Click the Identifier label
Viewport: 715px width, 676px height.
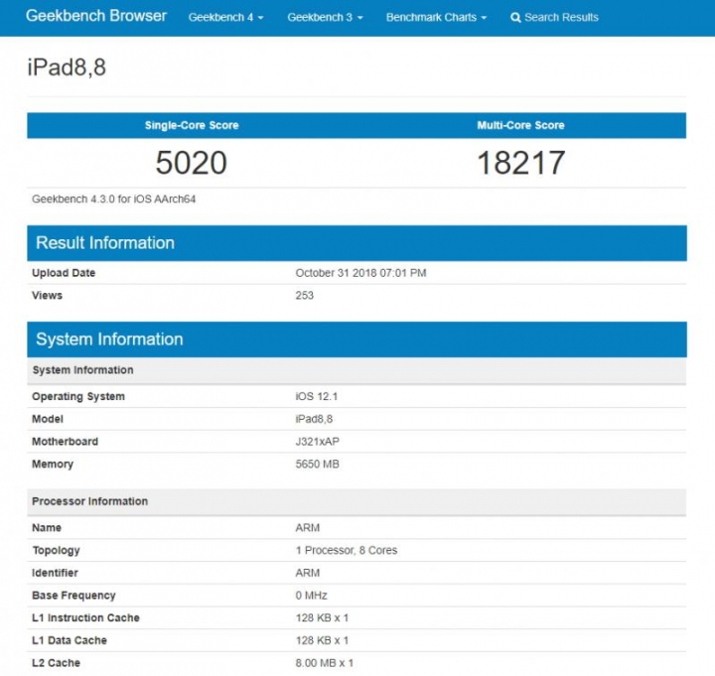[x=55, y=573]
